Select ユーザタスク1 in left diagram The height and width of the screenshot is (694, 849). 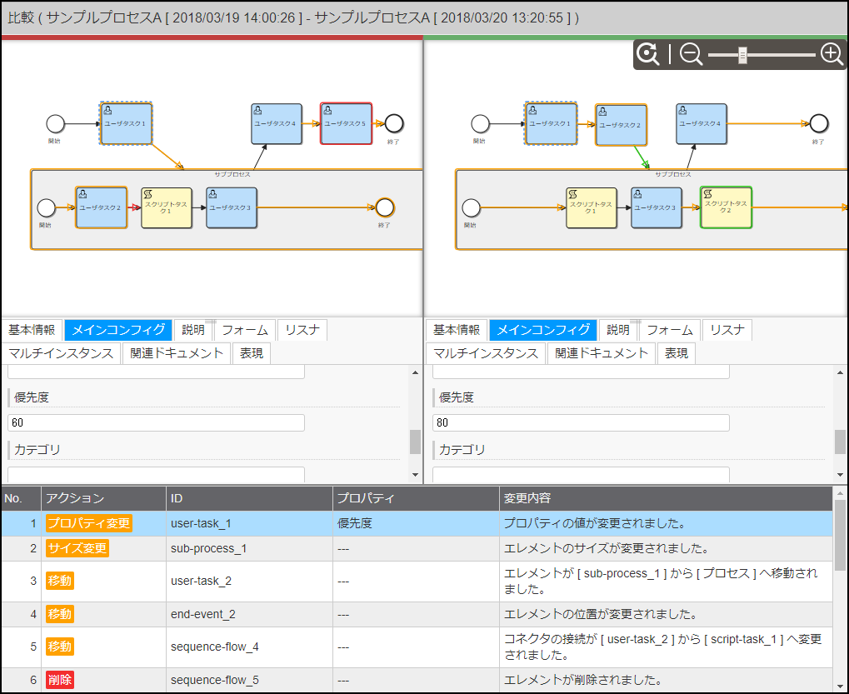[126, 123]
